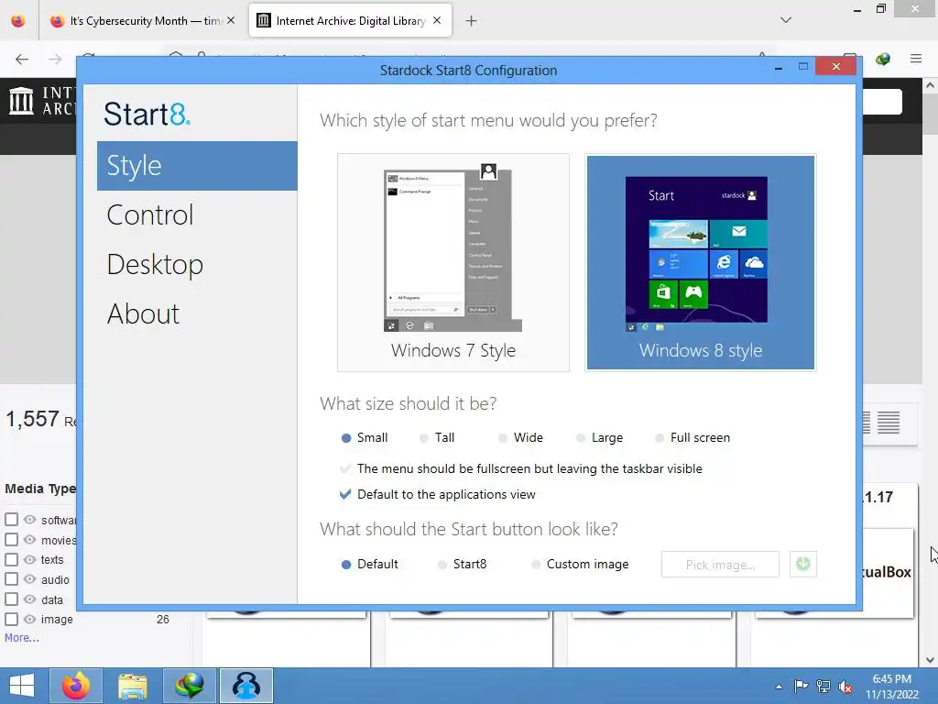The image size is (938, 704).
Task: Go forward in Firefox
Action: (55, 59)
